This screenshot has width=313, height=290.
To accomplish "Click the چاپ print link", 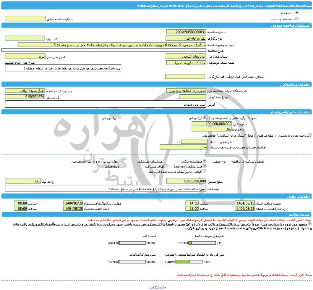I will click(x=163, y=287).
